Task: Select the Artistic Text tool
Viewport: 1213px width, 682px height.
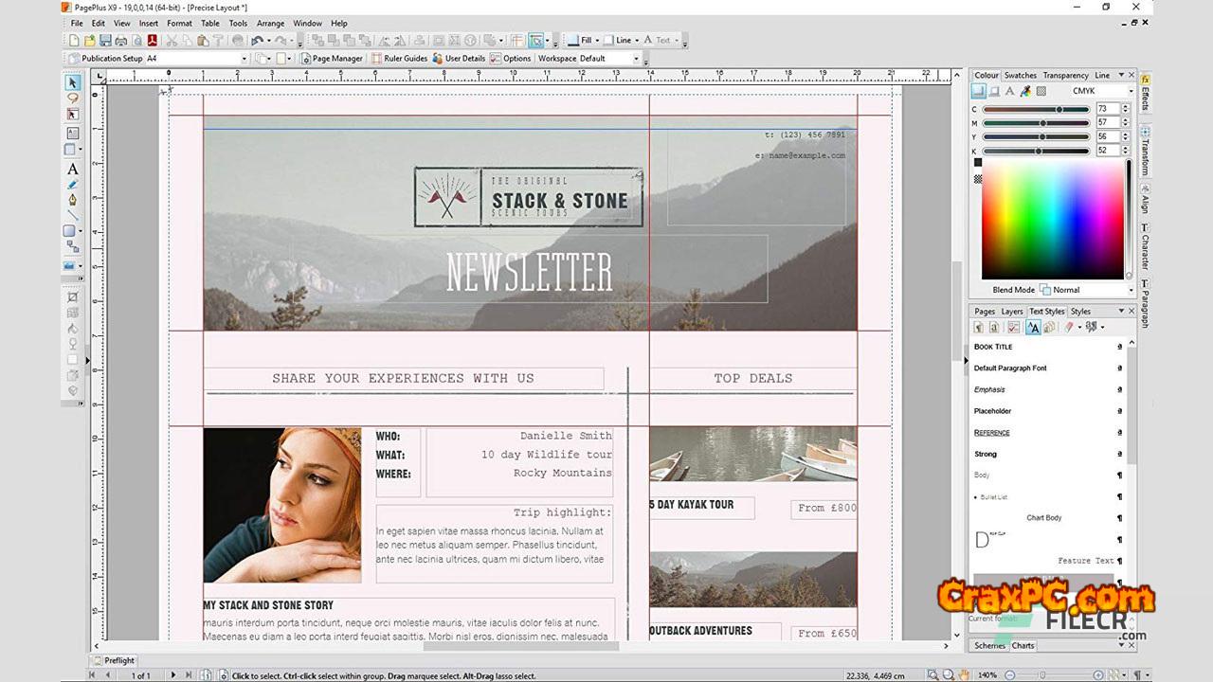Action: (x=73, y=170)
